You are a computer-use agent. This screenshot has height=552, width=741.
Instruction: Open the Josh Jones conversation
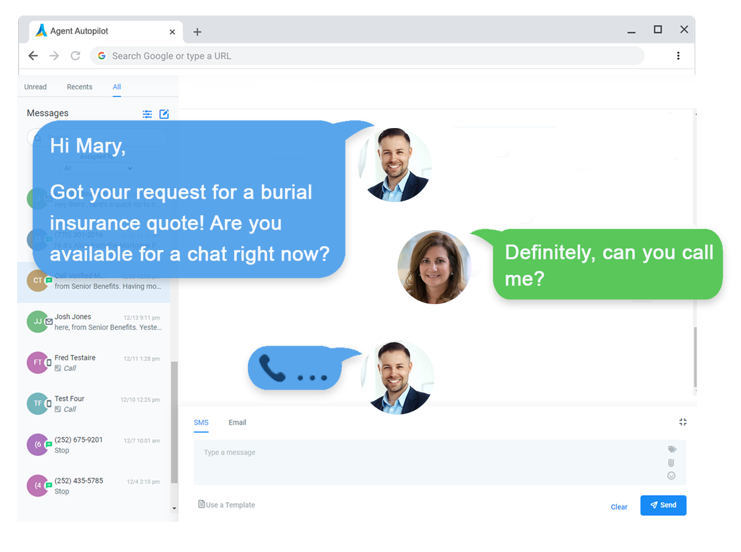94,322
